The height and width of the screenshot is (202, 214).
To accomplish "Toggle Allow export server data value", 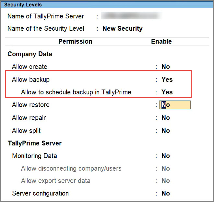I will (166, 181).
